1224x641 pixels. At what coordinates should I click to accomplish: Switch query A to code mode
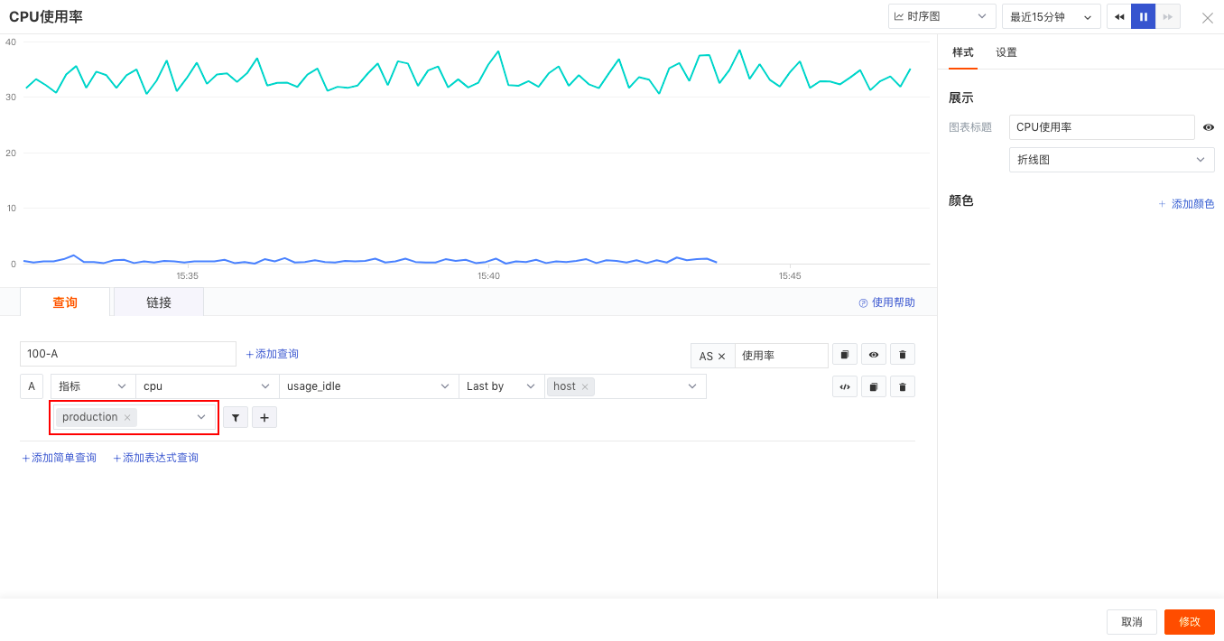(844, 386)
